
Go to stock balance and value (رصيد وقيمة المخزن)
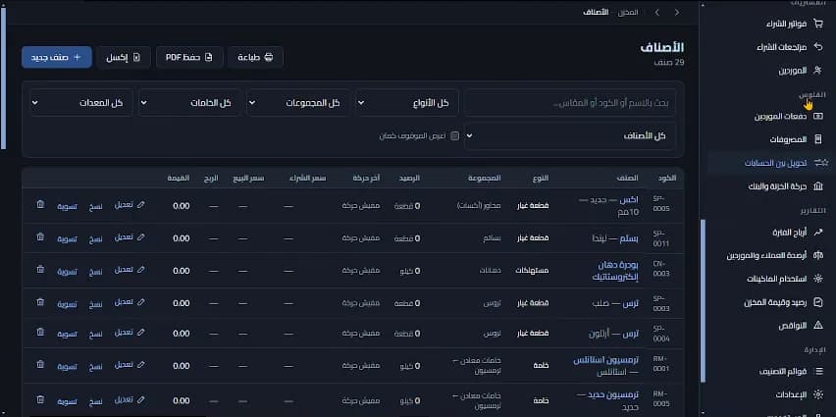click(x=776, y=302)
